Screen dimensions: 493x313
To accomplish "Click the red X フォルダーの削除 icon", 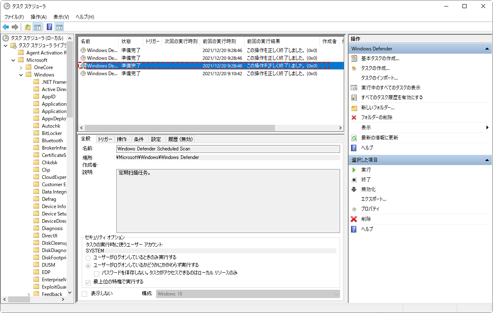I will 354,117.
